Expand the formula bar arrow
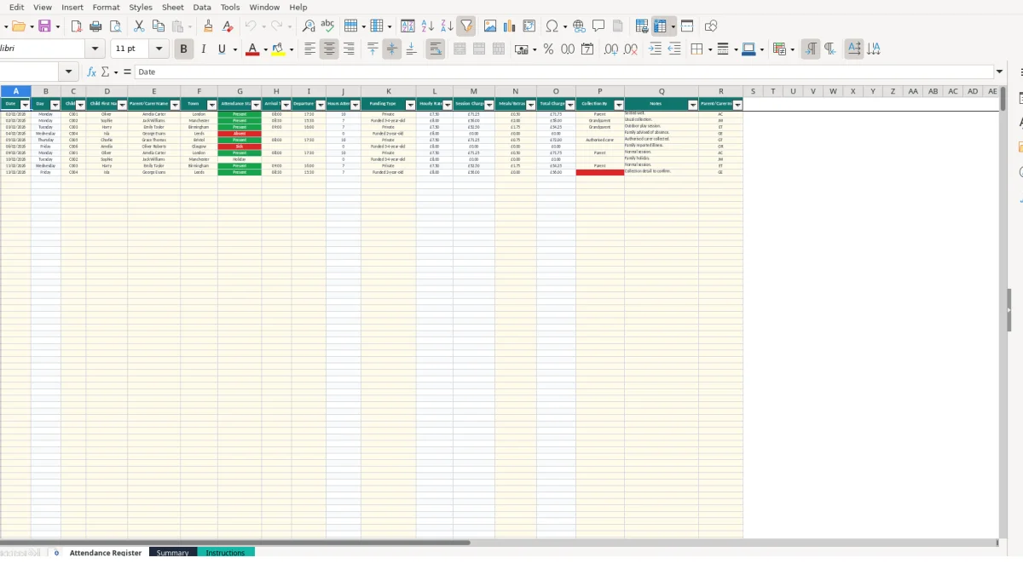 point(1000,72)
